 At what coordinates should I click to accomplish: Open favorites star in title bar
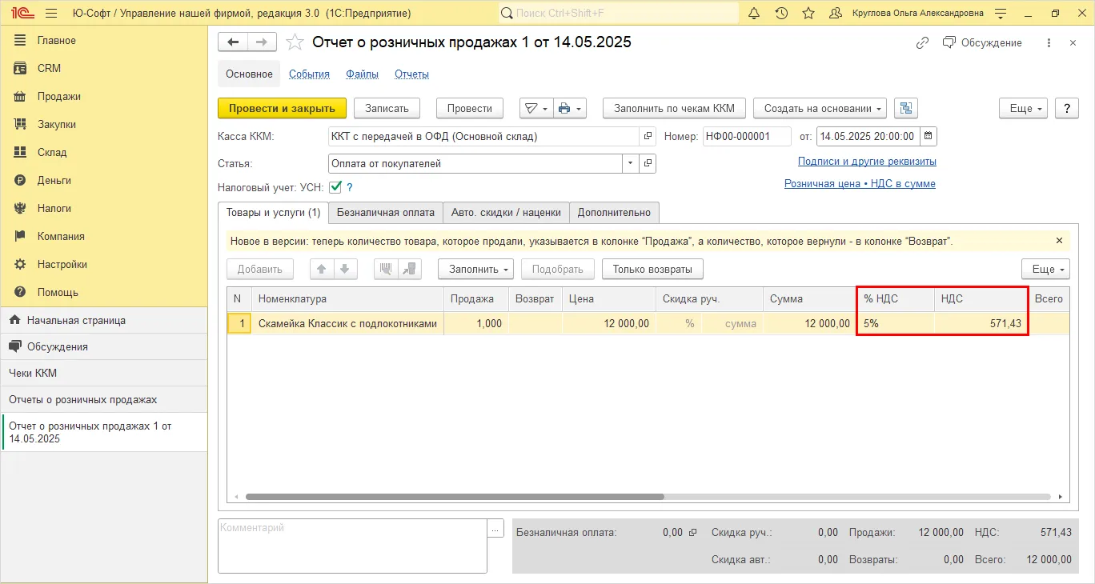[x=808, y=14]
